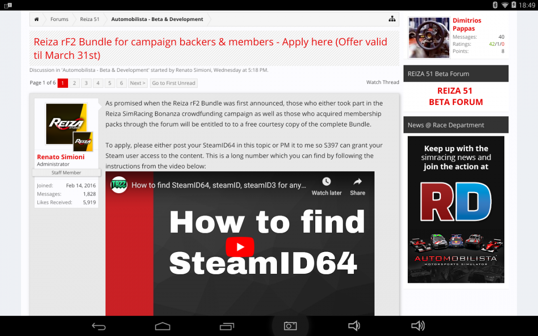The width and height of the screenshot is (538, 336).
Task: Click 'Automobilista - Beta & Development' link in discussion line
Action: point(105,70)
